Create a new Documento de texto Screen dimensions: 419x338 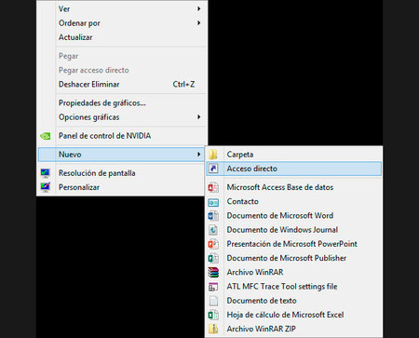coord(293,301)
